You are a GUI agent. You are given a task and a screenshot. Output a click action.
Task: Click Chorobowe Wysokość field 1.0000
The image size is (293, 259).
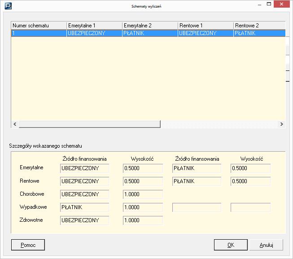(143, 194)
